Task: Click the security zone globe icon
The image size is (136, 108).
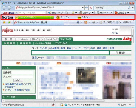Action: (66, 105)
